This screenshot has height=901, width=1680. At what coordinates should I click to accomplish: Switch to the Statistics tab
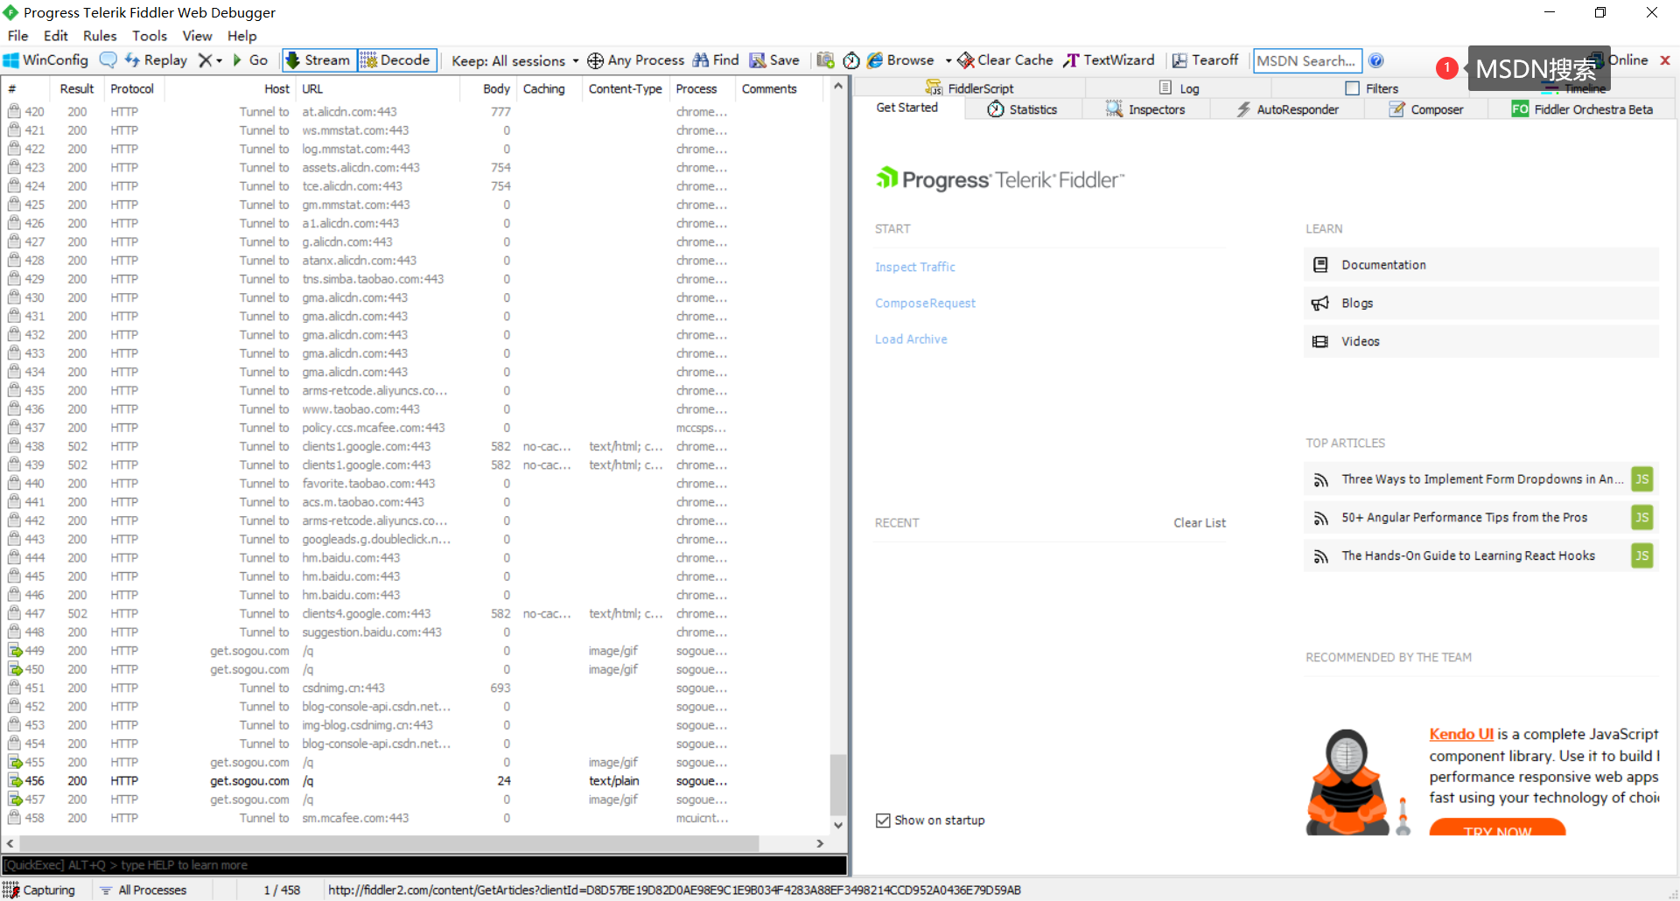coord(1022,109)
